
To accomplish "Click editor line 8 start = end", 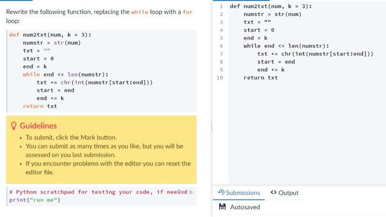I will [276, 62].
